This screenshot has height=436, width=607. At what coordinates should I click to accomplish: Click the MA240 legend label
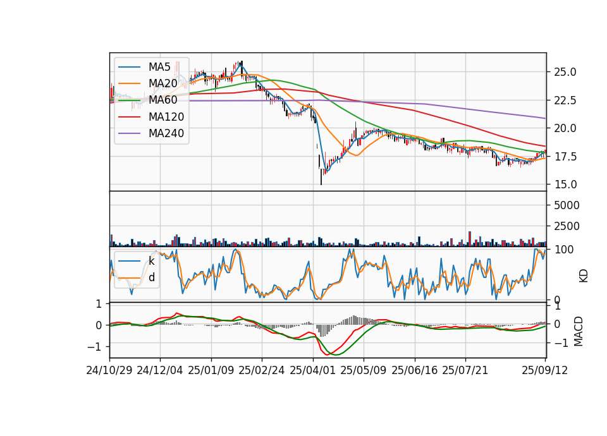point(166,133)
